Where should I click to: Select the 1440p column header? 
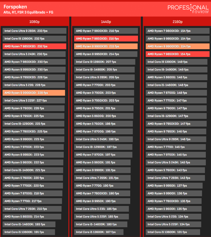point(106,22)
